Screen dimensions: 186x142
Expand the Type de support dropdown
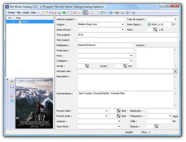[175, 19]
